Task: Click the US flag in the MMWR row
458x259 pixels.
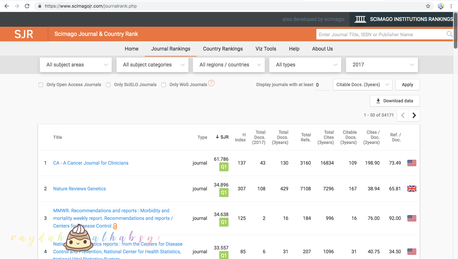Action: click(x=412, y=218)
